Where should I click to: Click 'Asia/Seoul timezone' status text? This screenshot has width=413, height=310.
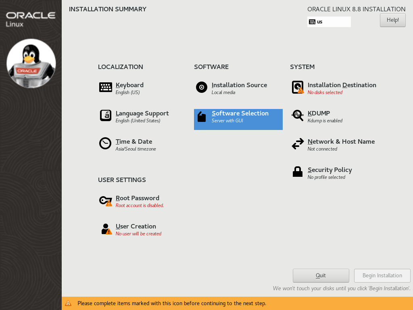[136, 149]
